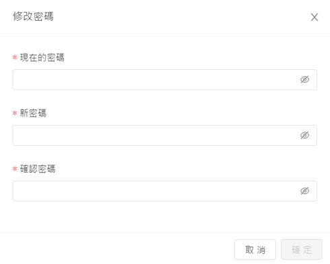Click the red asterisk beside 確認密碼
The image size is (330, 264).
tap(15, 169)
